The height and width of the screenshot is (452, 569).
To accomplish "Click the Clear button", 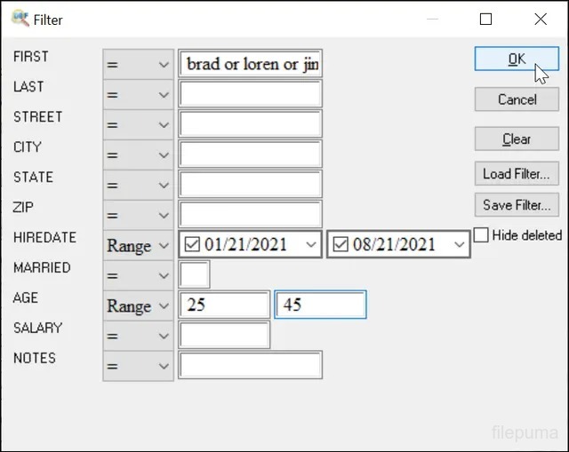I will click(517, 139).
